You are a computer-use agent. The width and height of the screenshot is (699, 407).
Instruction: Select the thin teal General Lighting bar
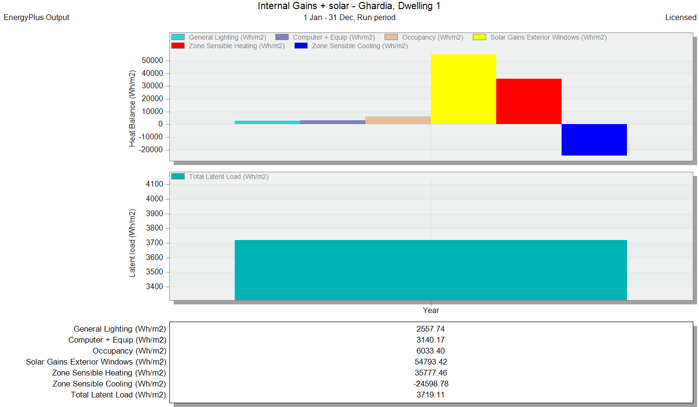[268, 123]
